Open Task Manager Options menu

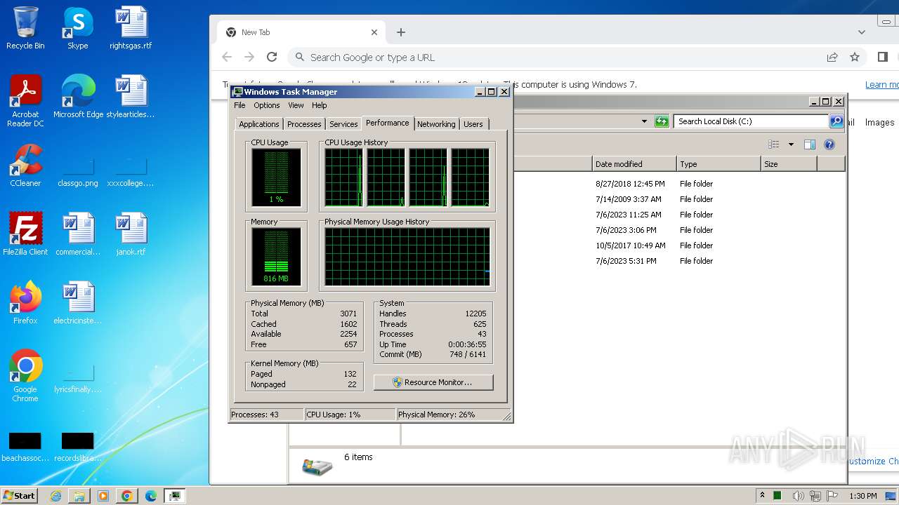coord(267,105)
